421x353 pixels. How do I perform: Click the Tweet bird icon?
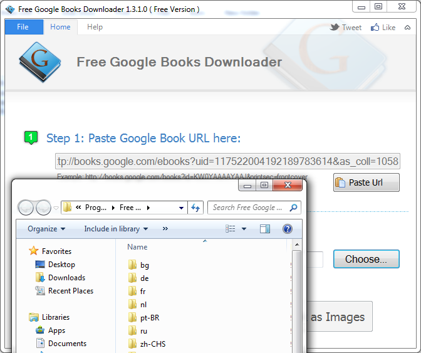[x=335, y=28]
